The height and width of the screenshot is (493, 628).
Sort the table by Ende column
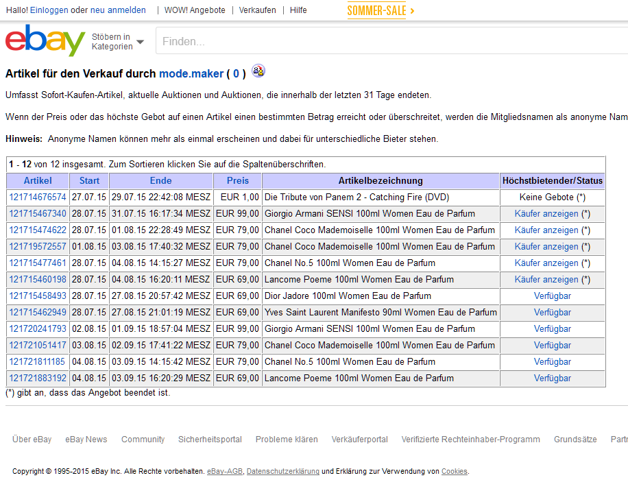[x=160, y=181]
